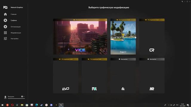Open Opera browser from the taskbar

tap(12, 105)
